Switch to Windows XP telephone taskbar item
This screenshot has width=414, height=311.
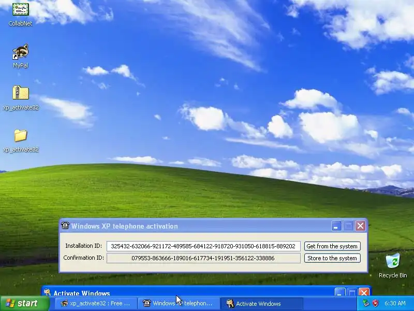click(179, 303)
